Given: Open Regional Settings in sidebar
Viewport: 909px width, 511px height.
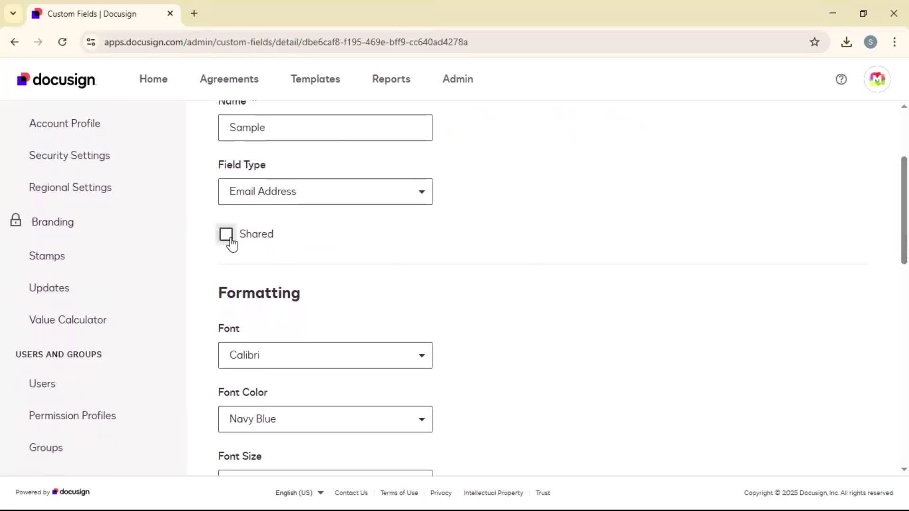Looking at the screenshot, I should 71,187.
